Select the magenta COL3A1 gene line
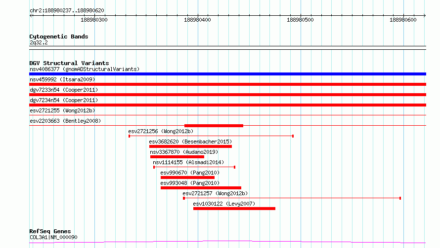The width and height of the screenshot is (440, 248). [x=227, y=242]
